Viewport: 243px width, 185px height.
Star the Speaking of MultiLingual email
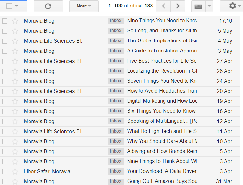pos(15,121)
